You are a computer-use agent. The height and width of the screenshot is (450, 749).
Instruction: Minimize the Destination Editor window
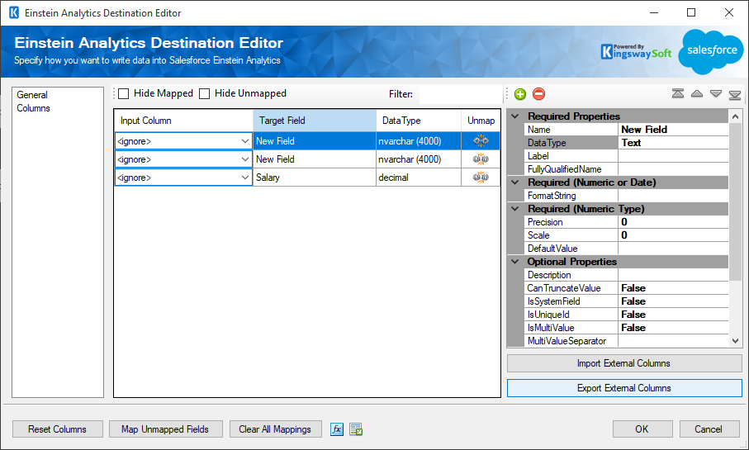point(654,13)
